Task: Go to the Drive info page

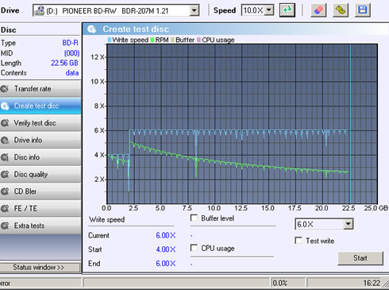Action: coord(40,140)
